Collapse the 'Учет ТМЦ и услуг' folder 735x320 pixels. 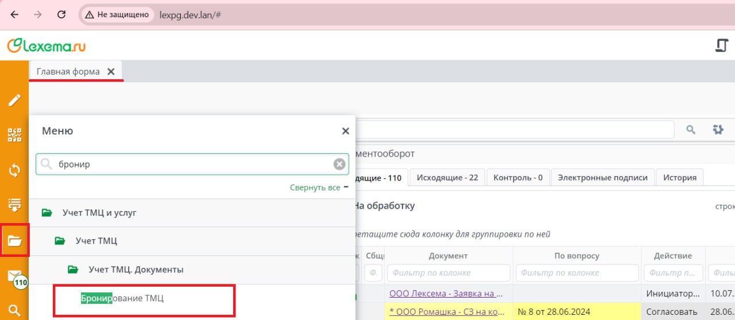click(48, 213)
